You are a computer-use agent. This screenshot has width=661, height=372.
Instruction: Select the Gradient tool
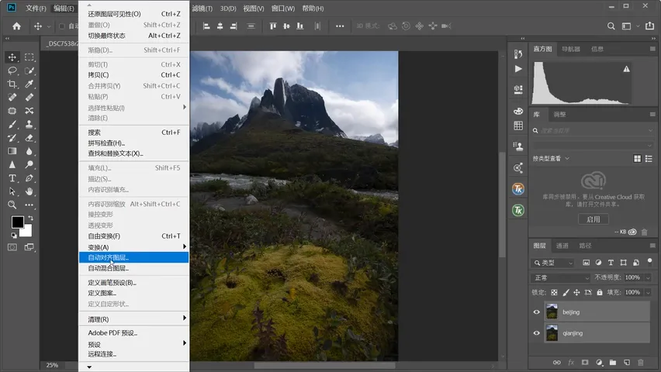[12, 151]
